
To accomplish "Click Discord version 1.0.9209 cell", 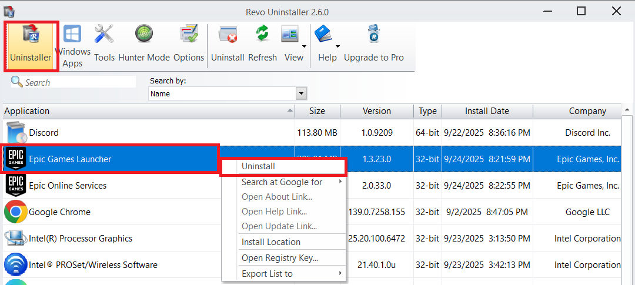I will 377,133.
